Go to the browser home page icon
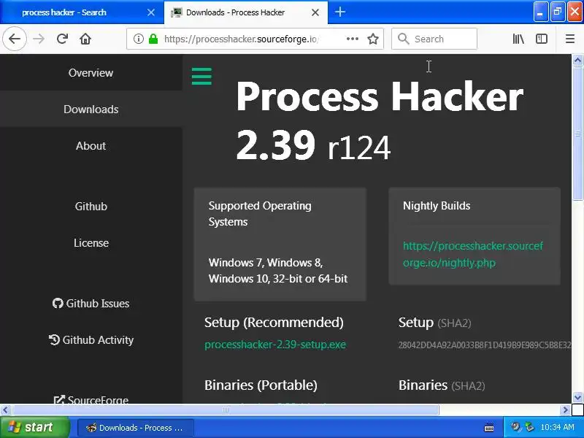Viewport: 584px width, 438px height. (x=85, y=39)
